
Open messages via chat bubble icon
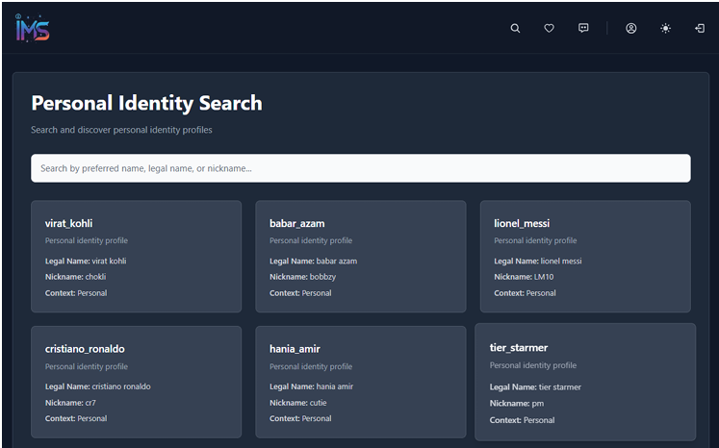tap(583, 29)
